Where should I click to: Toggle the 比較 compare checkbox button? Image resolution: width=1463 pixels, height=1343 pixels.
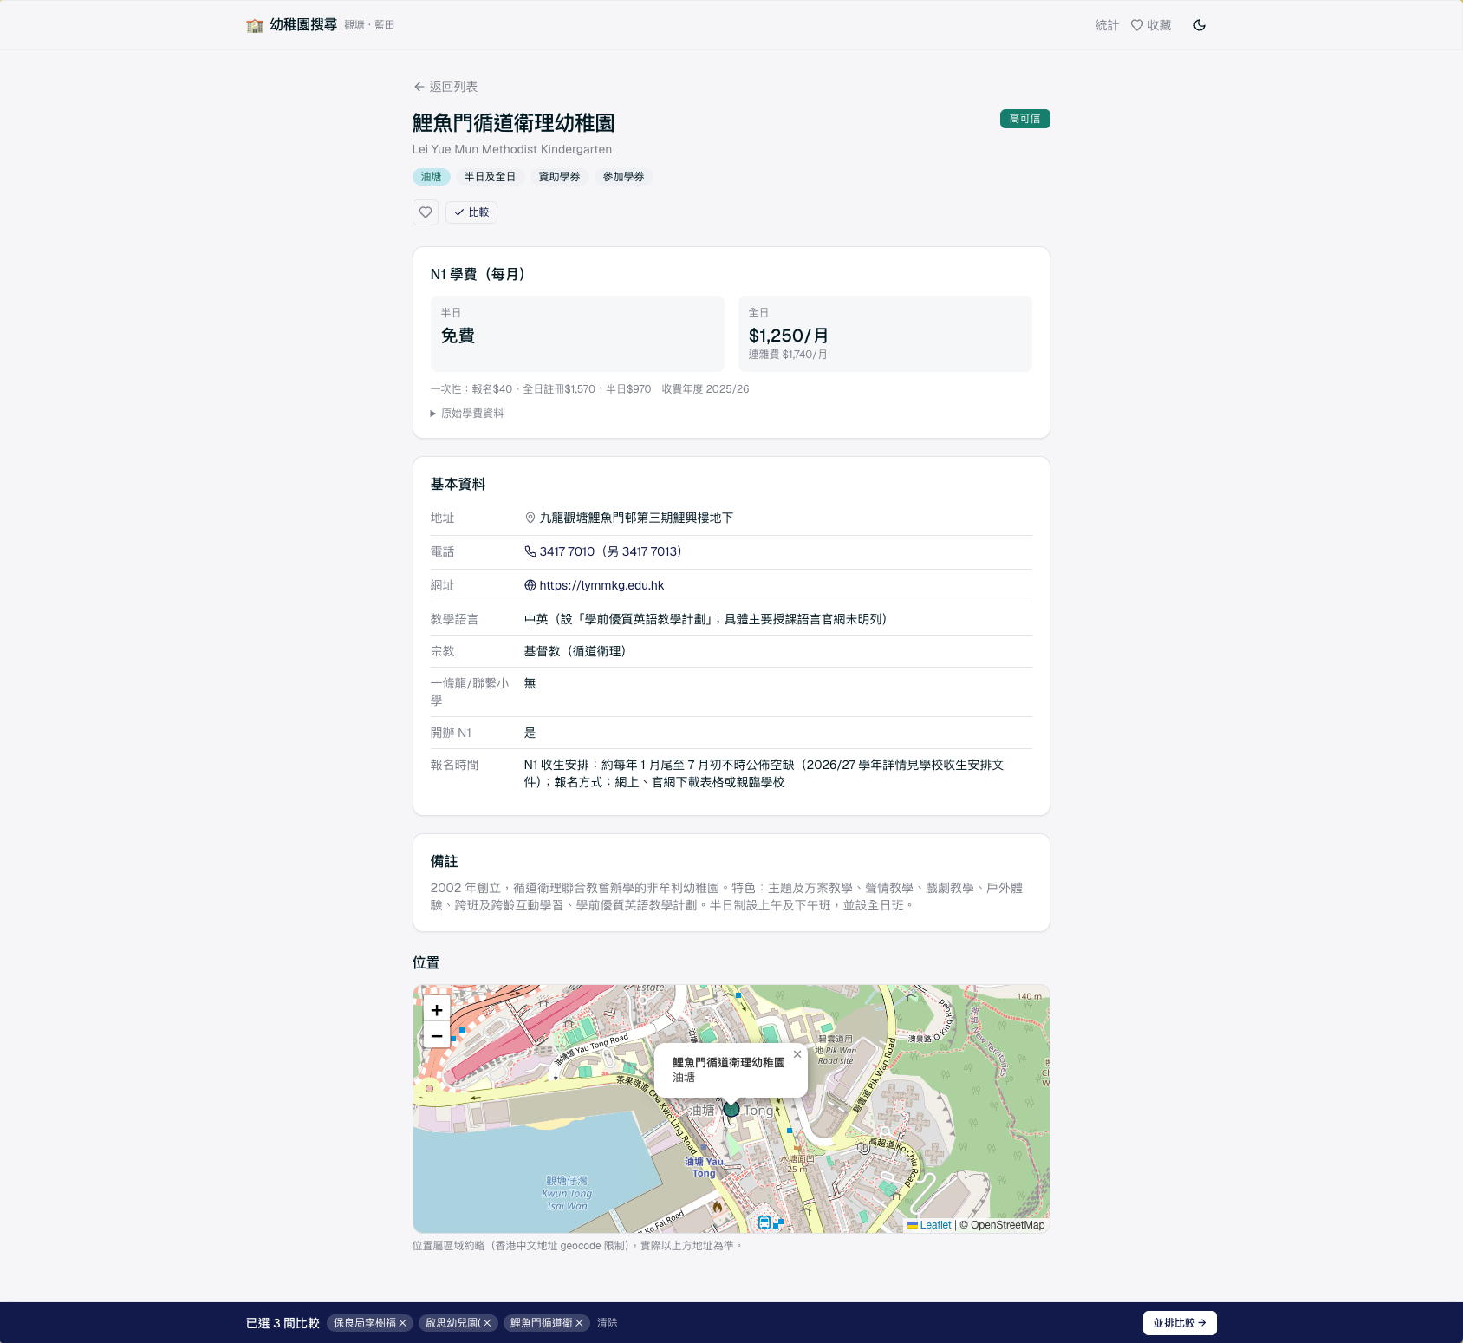(x=471, y=212)
